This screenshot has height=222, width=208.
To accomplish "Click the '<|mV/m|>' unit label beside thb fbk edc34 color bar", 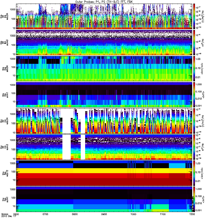I will [202, 69].
